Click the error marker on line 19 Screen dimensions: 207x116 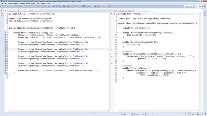[x=5, y=56]
